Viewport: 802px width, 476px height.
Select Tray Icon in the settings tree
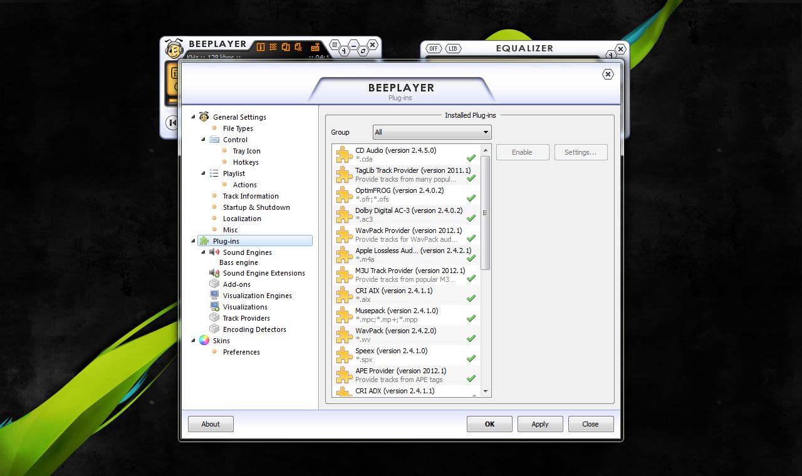click(x=247, y=151)
